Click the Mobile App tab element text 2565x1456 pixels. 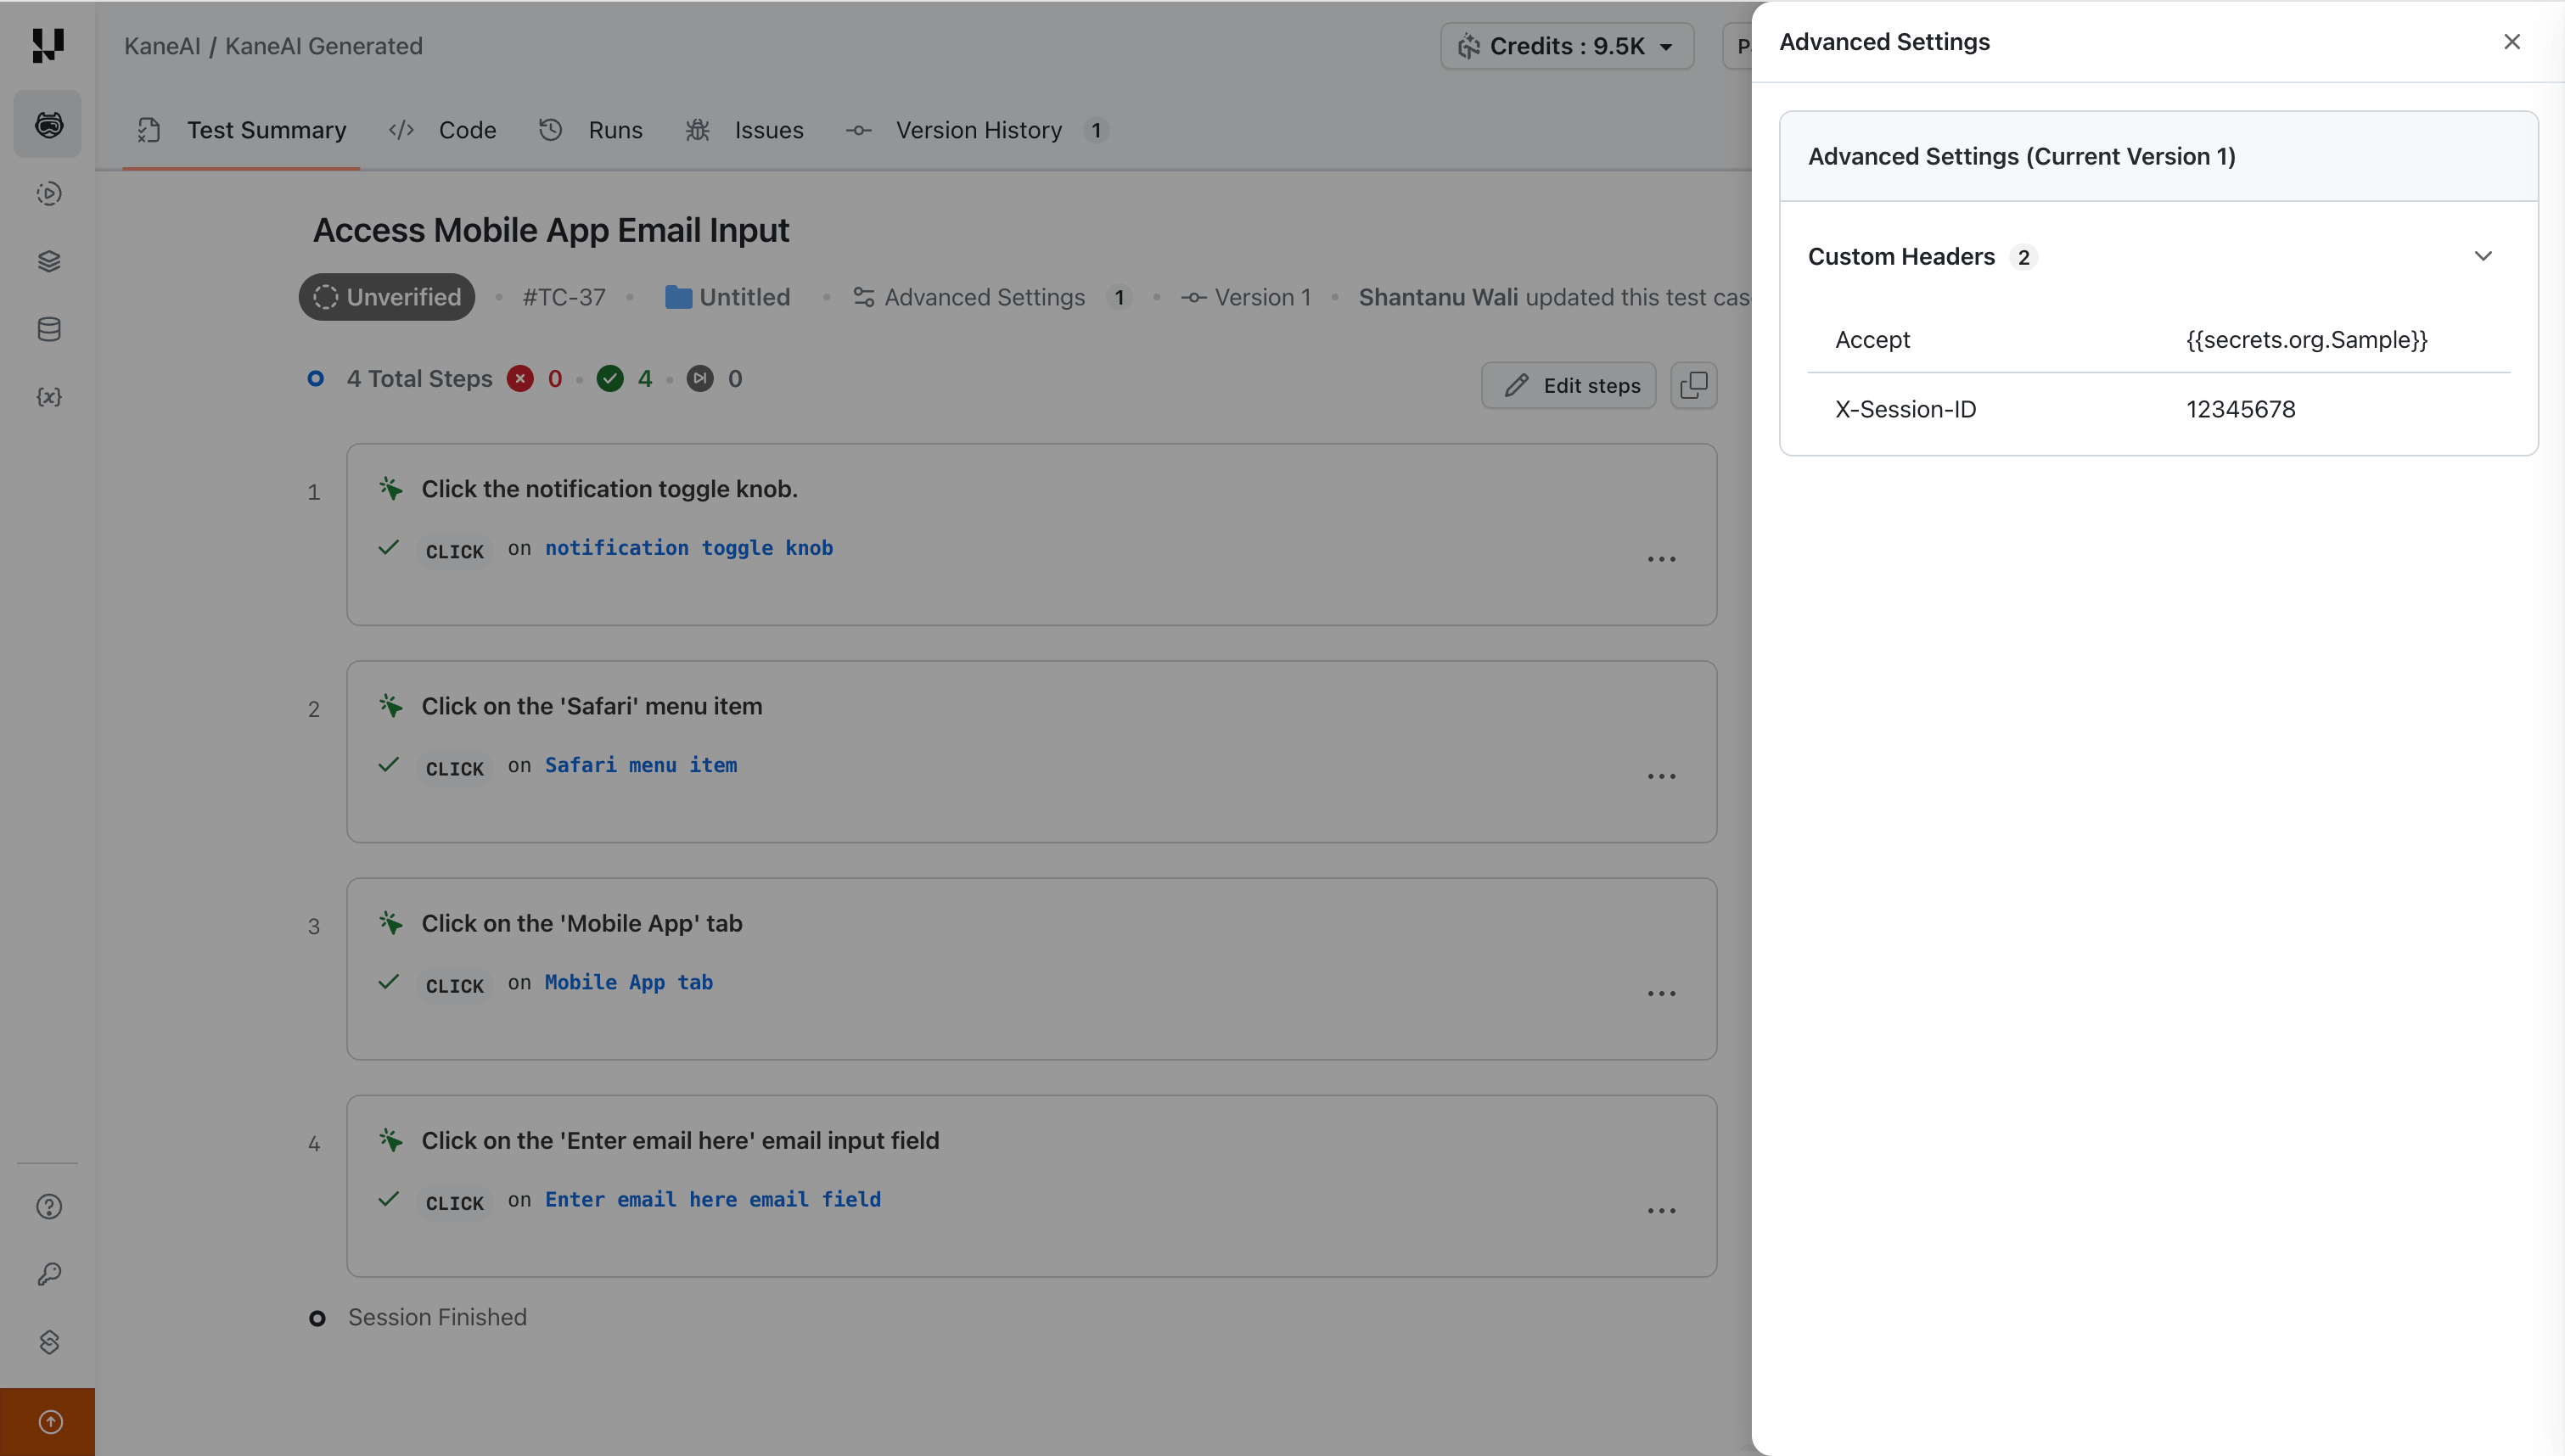tap(629, 982)
